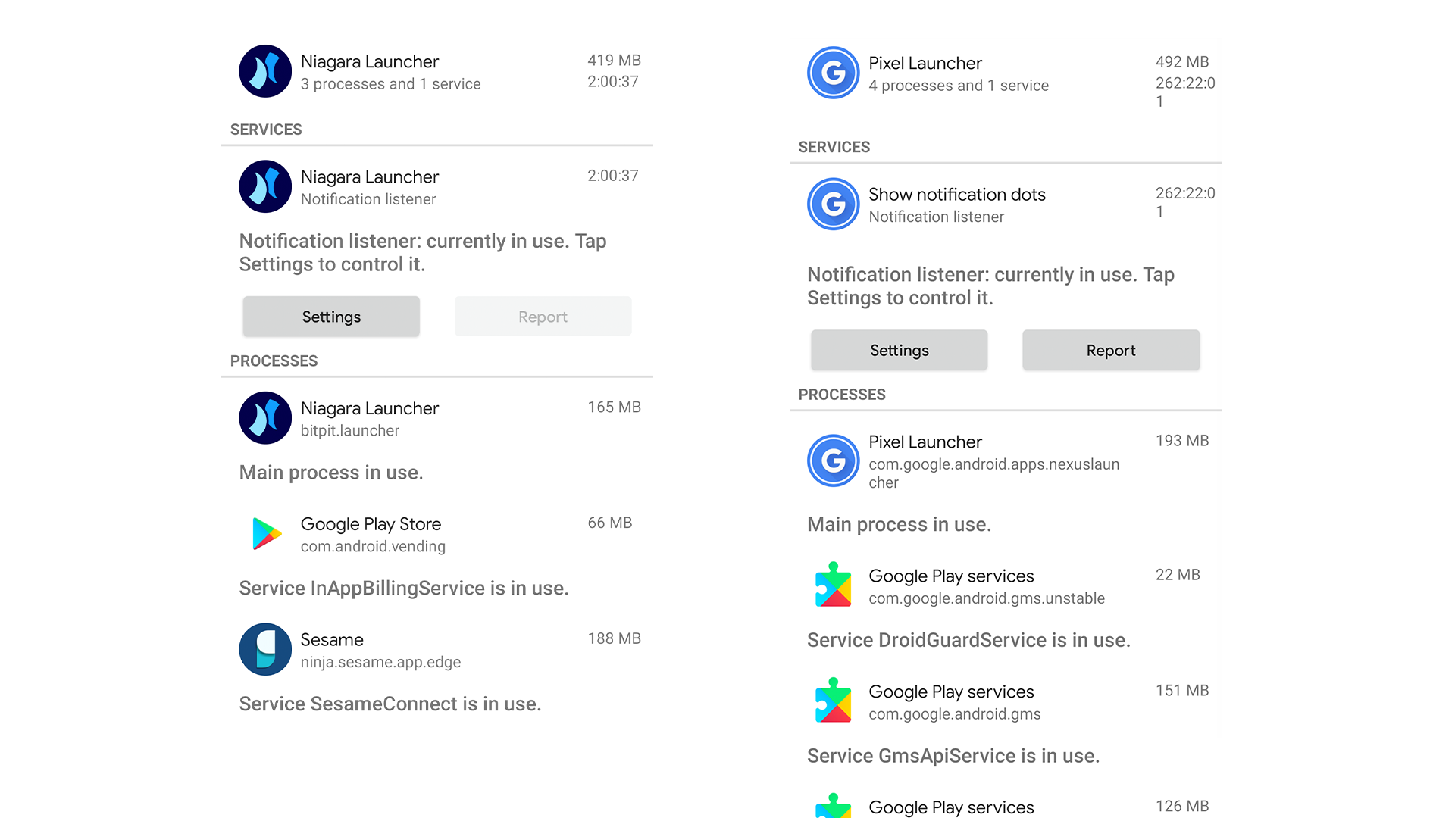
Task: Tap the "22 MB" Play services memory value
Action: coord(1178,575)
